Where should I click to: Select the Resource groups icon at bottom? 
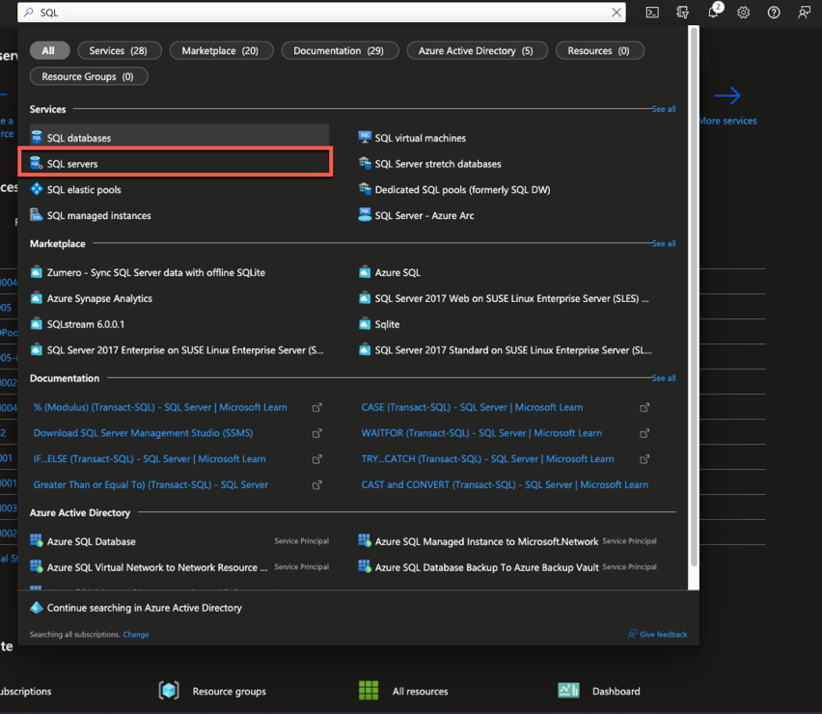(x=169, y=691)
